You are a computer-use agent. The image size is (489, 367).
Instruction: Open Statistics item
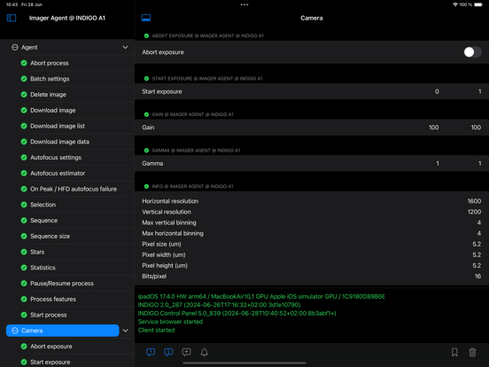(43, 268)
